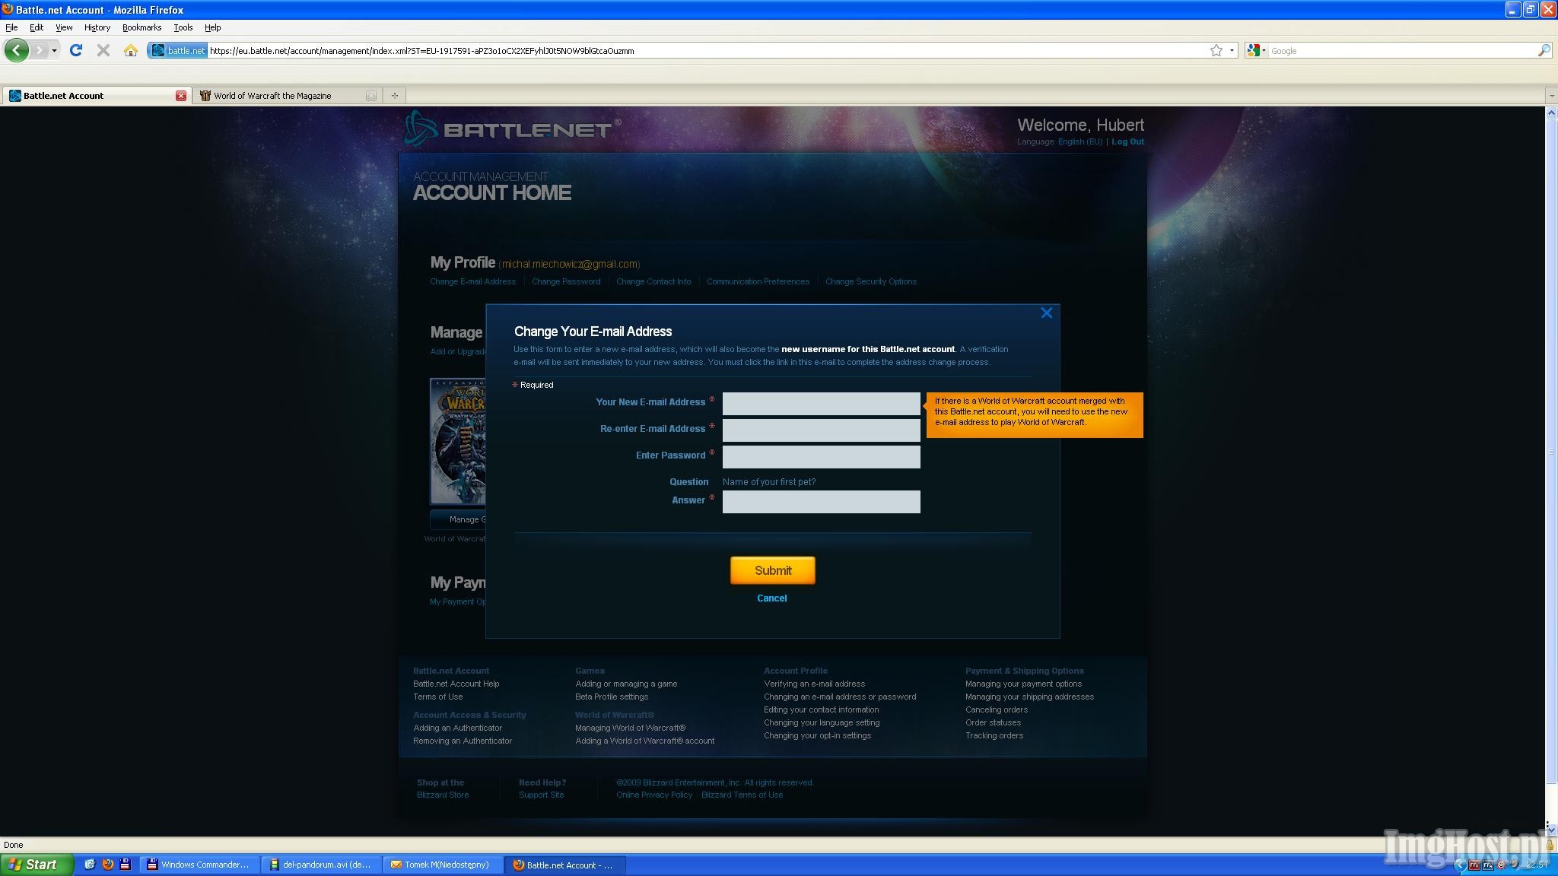This screenshot has height=876, width=1558.
Task: Open a new tab with plus button
Action: click(x=394, y=96)
